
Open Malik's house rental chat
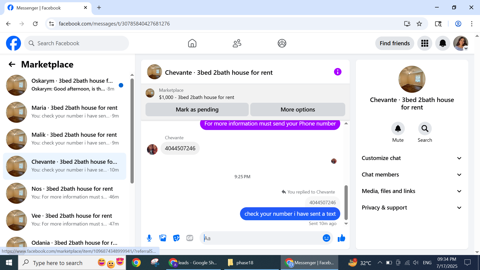point(64,139)
